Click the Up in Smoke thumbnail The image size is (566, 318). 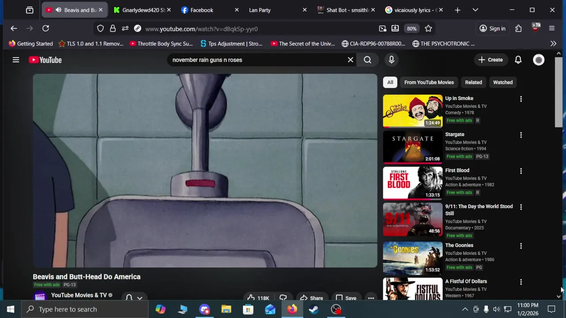click(413, 111)
